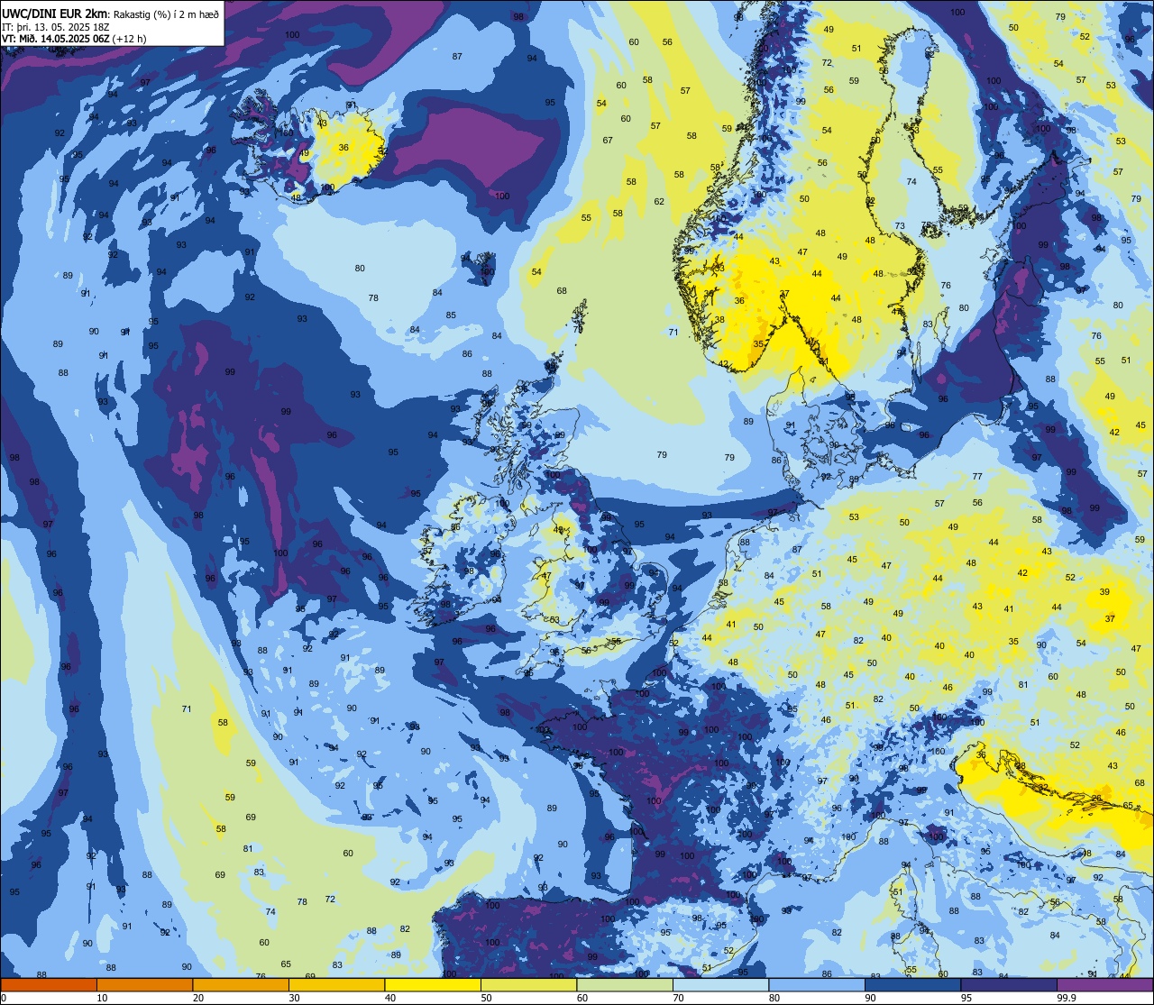
Task: Select the bright yellow 40–50 legend swatch
Action: click(x=433, y=985)
